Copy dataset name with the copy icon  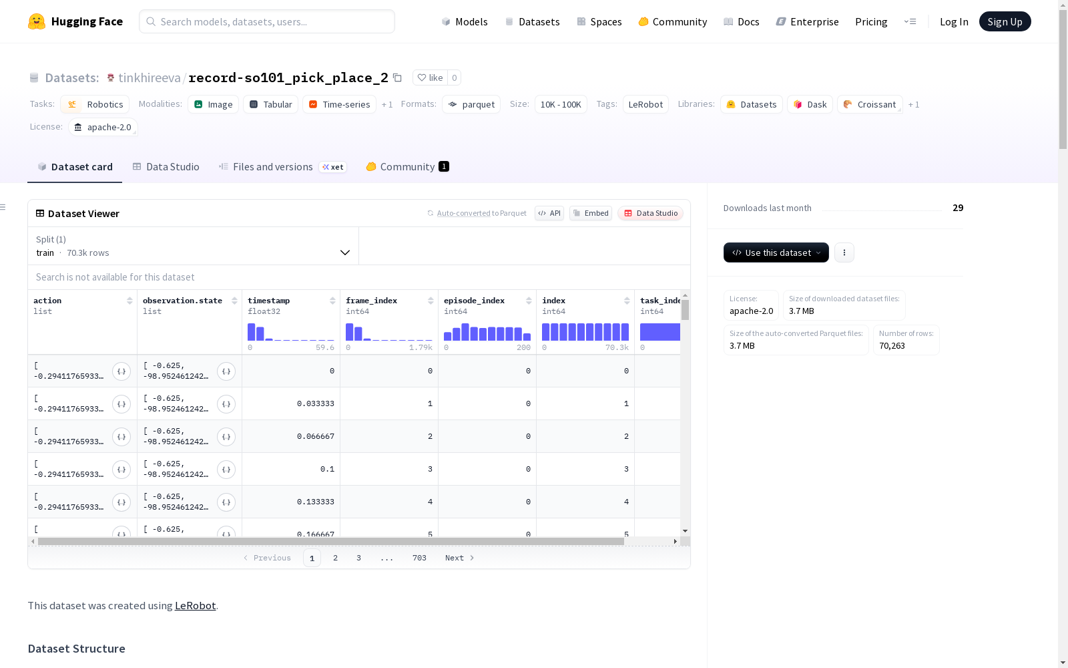pos(397,77)
